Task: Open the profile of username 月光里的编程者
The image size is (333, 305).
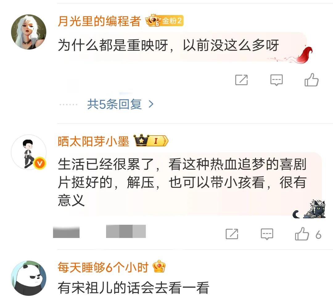Action: pyautogui.click(x=99, y=21)
